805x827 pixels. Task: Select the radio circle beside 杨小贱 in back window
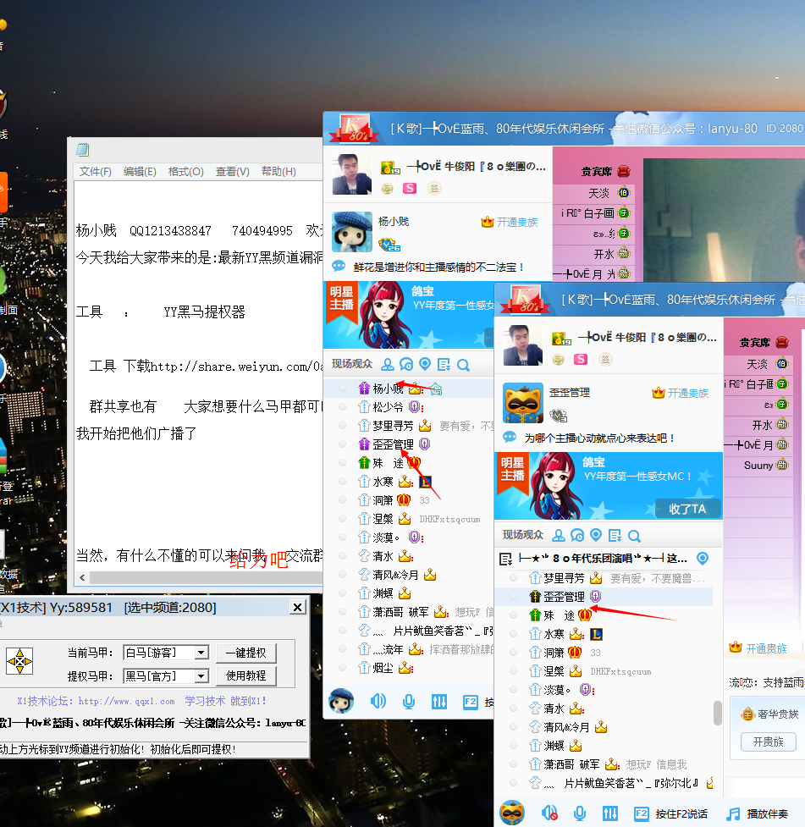342,389
